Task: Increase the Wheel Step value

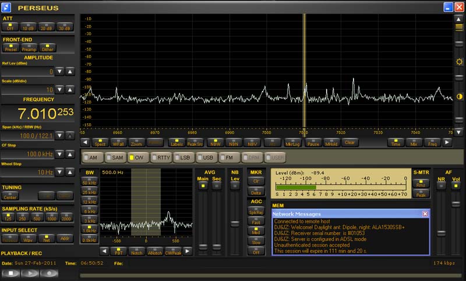Action: [70, 172]
